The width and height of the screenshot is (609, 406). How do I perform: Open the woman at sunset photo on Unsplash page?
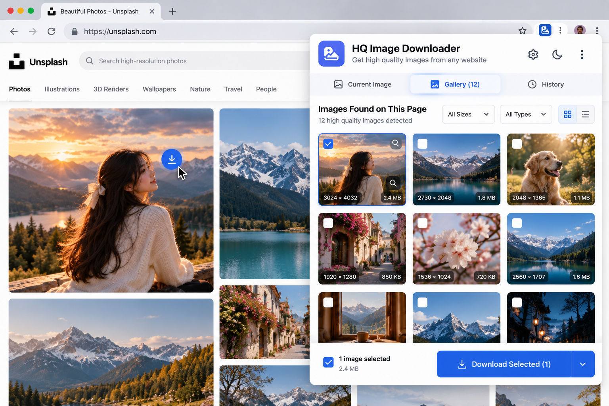[111, 200]
